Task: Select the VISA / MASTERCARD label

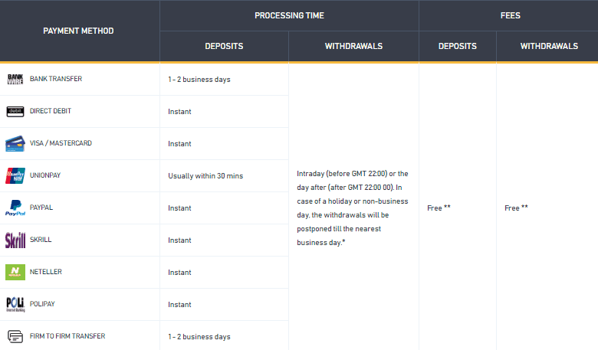Action: pos(61,143)
